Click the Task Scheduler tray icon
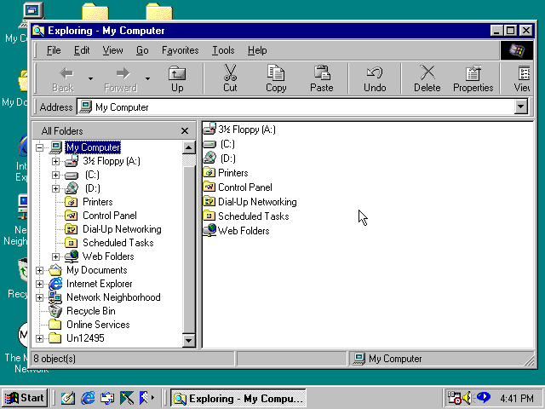The height and width of the screenshot is (409, 545). pyautogui.click(x=454, y=398)
